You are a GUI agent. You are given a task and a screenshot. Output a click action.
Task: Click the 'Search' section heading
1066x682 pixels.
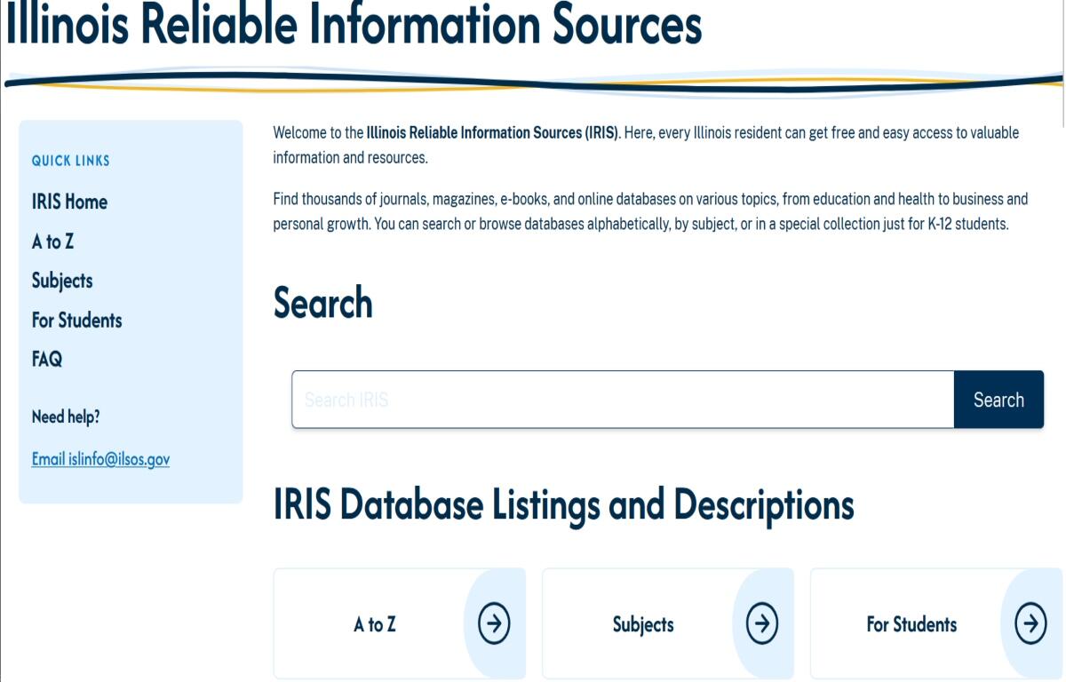[x=323, y=303]
